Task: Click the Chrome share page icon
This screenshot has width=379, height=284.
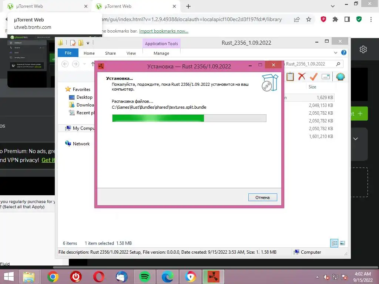Action: coord(297,20)
